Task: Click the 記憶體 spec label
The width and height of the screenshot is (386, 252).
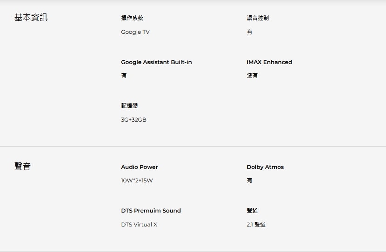Action: click(129, 106)
